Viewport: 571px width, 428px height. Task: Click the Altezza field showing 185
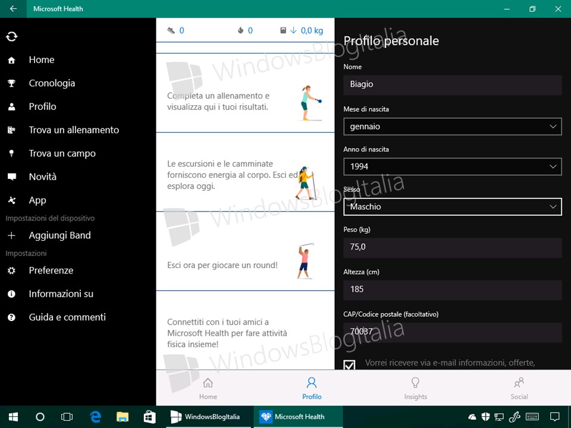tap(452, 289)
